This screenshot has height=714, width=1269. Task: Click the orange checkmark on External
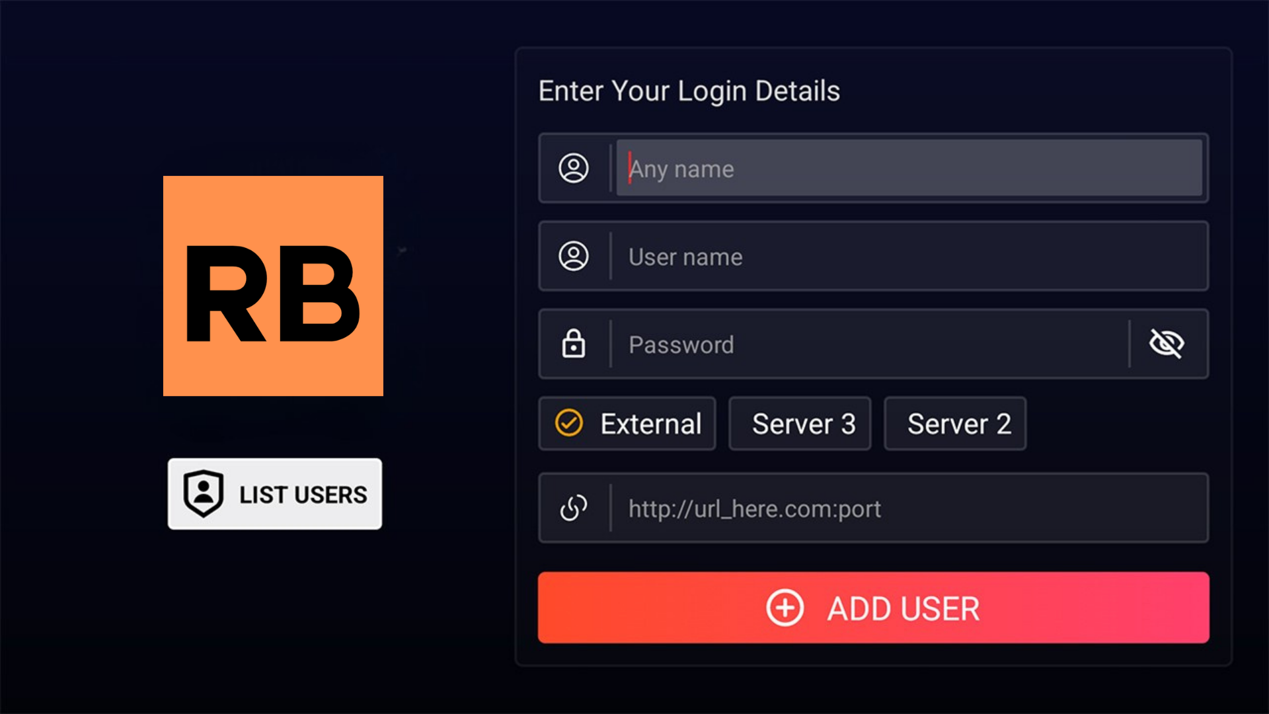pos(568,423)
